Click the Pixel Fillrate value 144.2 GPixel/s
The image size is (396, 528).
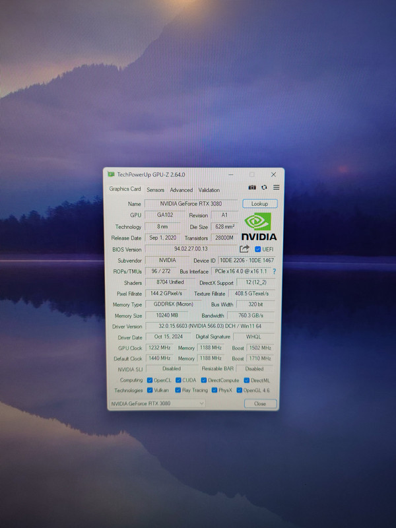[x=166, y=293]
